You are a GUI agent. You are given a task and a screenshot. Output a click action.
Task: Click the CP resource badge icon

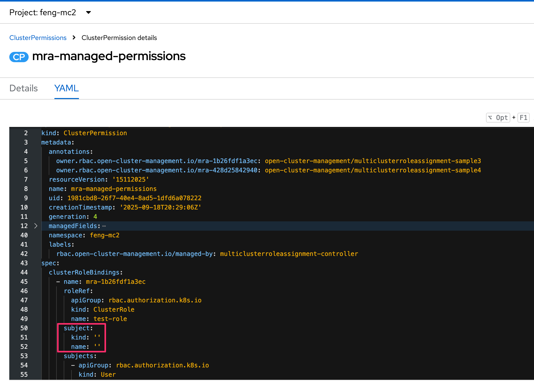click(x=19, y=57)
